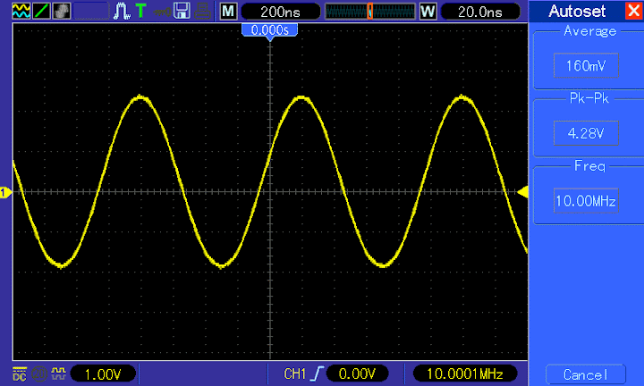This screenshot has width=644, height=386.
Task: Click the square-wave probe icon at bottom
Action: pos(58,373)
